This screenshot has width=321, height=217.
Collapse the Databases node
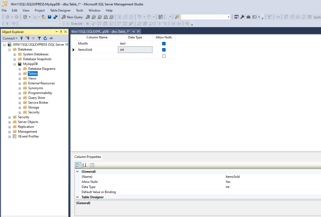pos(10,50)
